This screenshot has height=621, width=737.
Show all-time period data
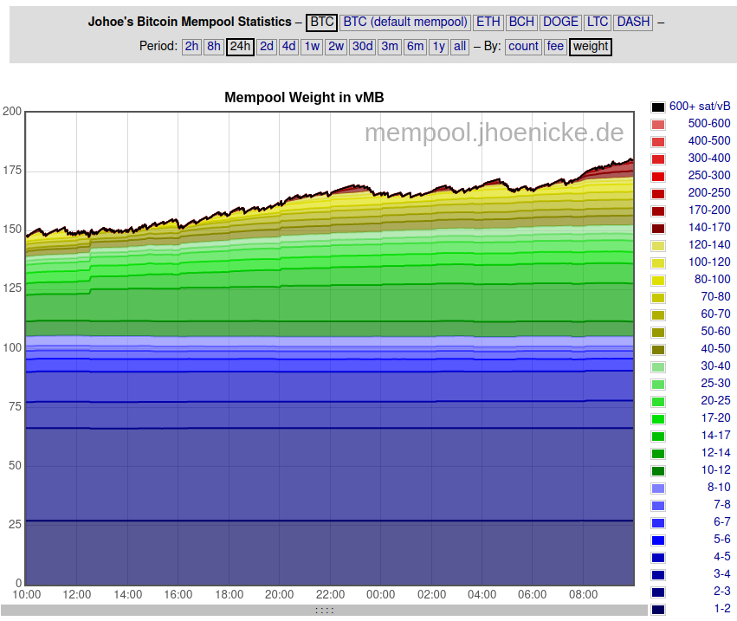tap(460, 47)
